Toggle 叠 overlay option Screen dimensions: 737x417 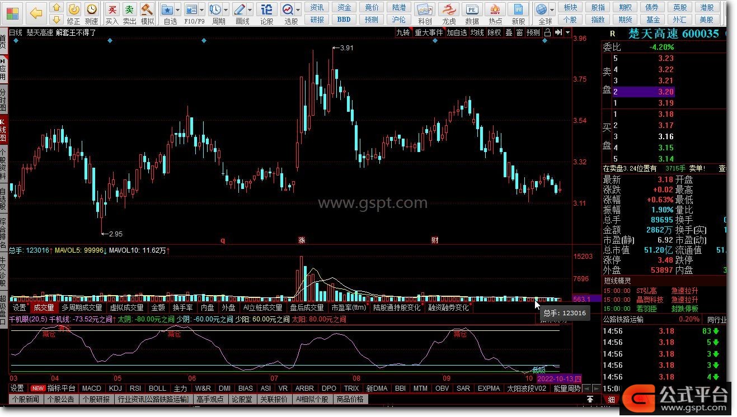click(509, 32)
